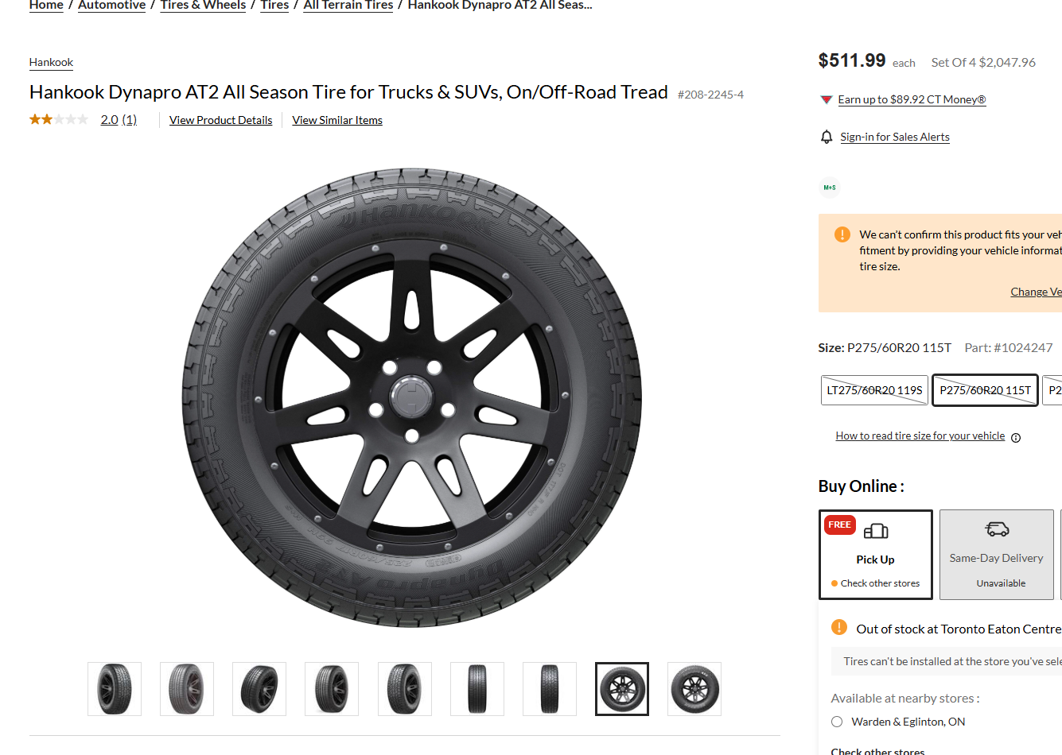Navigate to All Terrain Tires breadcrumb
The image size is (1062, 755).
(x=348, y=6)
